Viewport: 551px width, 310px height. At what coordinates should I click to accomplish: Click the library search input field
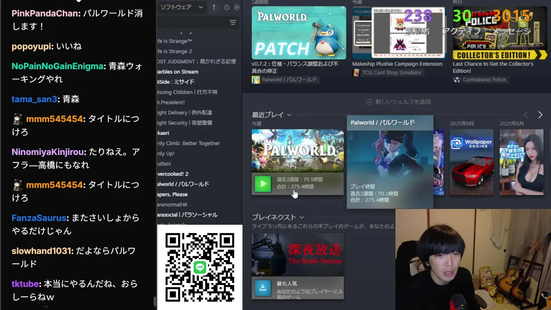pos(192,22)
